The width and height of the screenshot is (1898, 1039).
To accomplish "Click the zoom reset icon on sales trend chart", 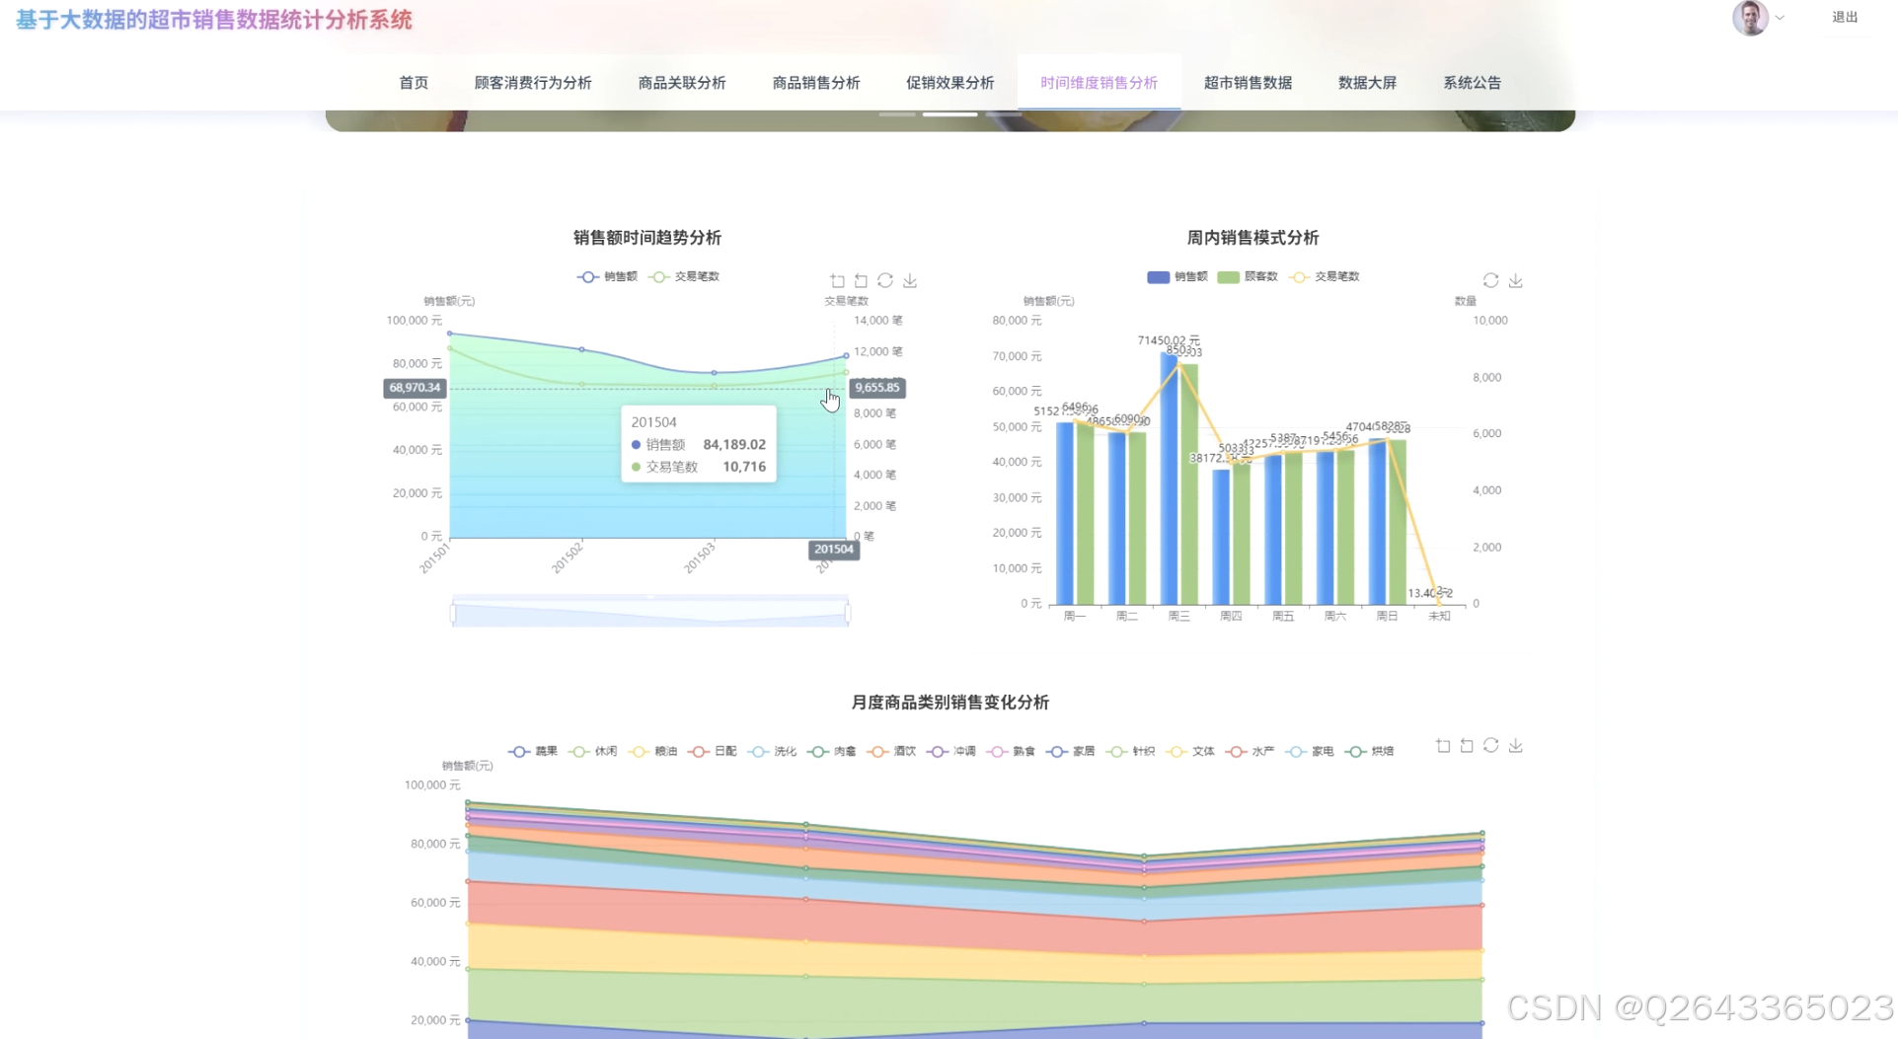I will 860,280.
